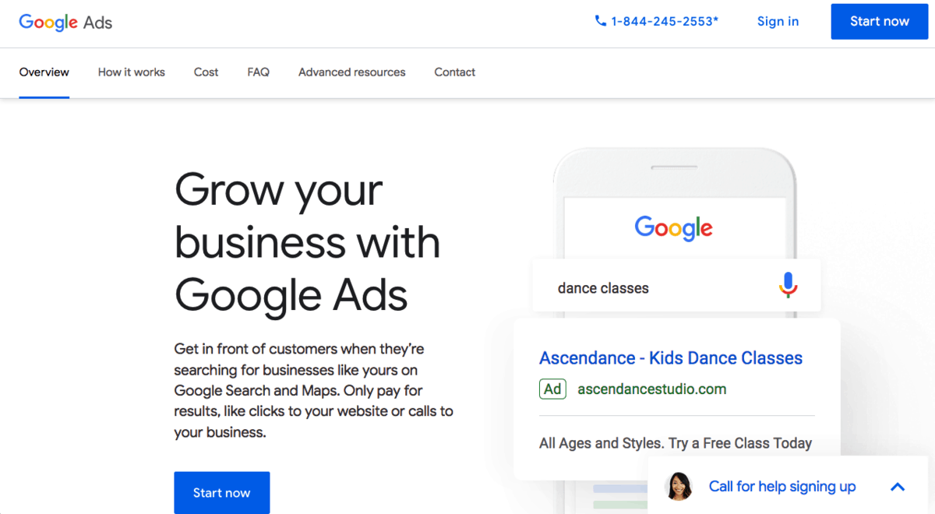935x514 pixels.
Task: Call the 1-844-245-2553 number link
Action: pyautogui.click(x=665, y=22)
